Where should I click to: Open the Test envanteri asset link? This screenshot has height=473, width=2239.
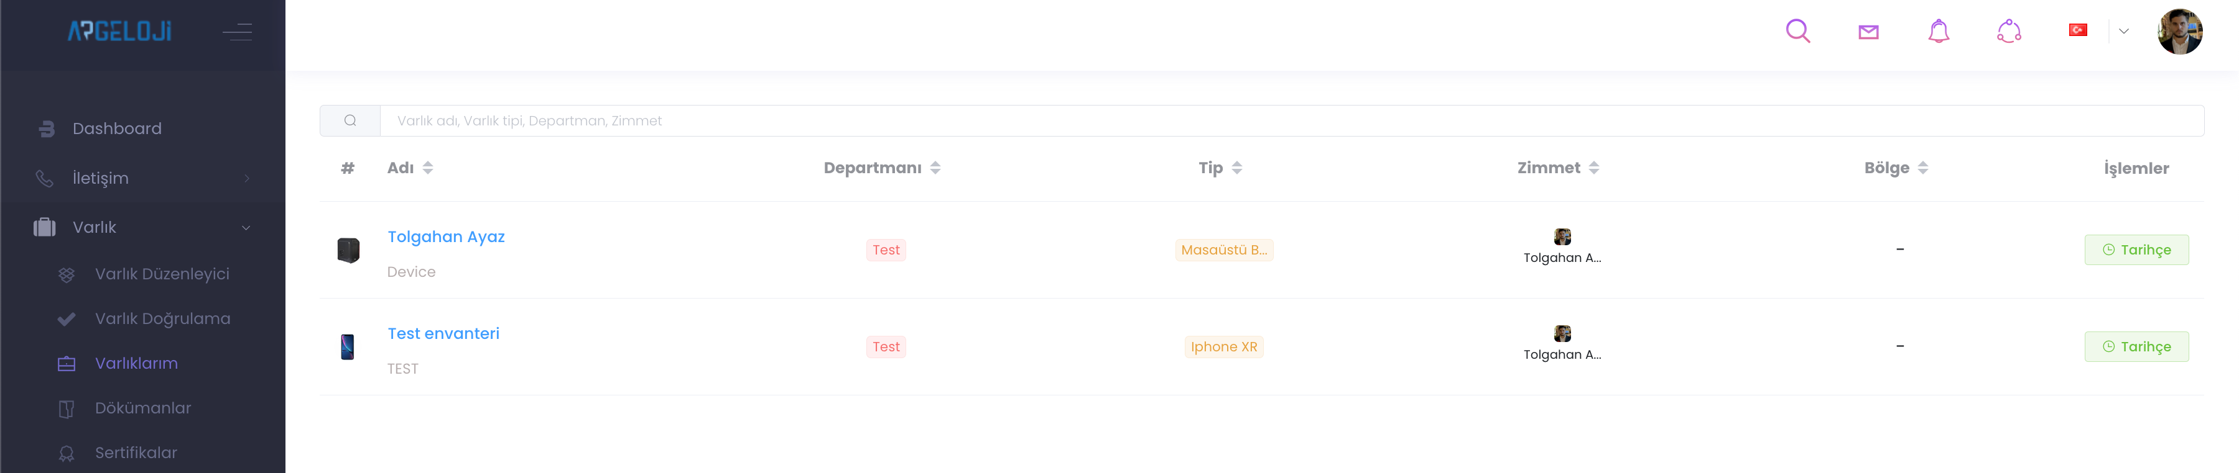(x=443, y=333)
